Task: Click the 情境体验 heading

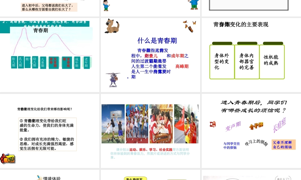Action: (x=52, y=178)
